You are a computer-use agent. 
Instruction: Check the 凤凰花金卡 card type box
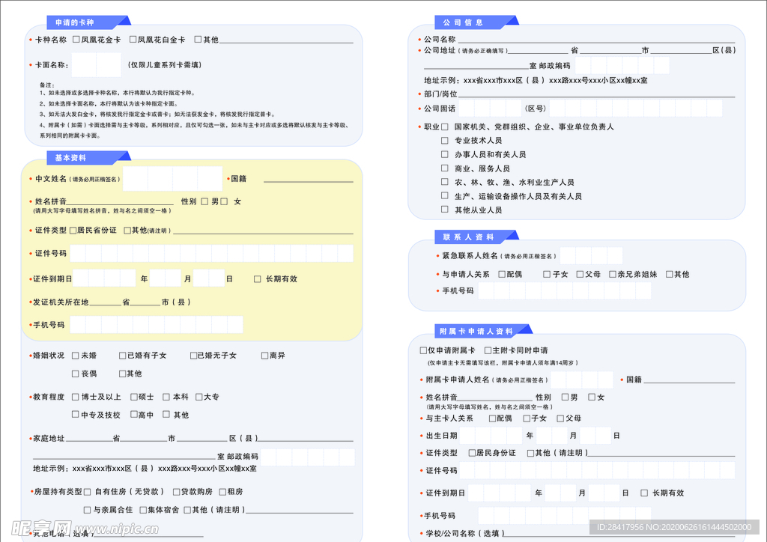[76, 40]
